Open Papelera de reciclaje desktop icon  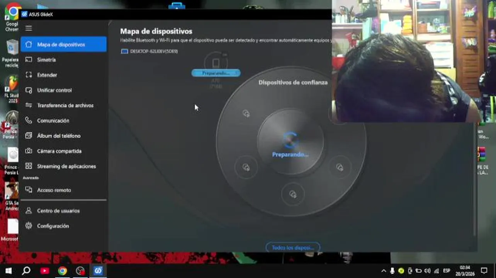(x=11, y=53)
